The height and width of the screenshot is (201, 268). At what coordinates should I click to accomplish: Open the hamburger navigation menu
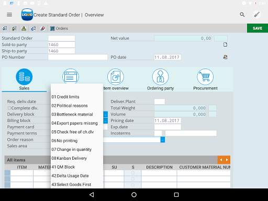(9, 15)
